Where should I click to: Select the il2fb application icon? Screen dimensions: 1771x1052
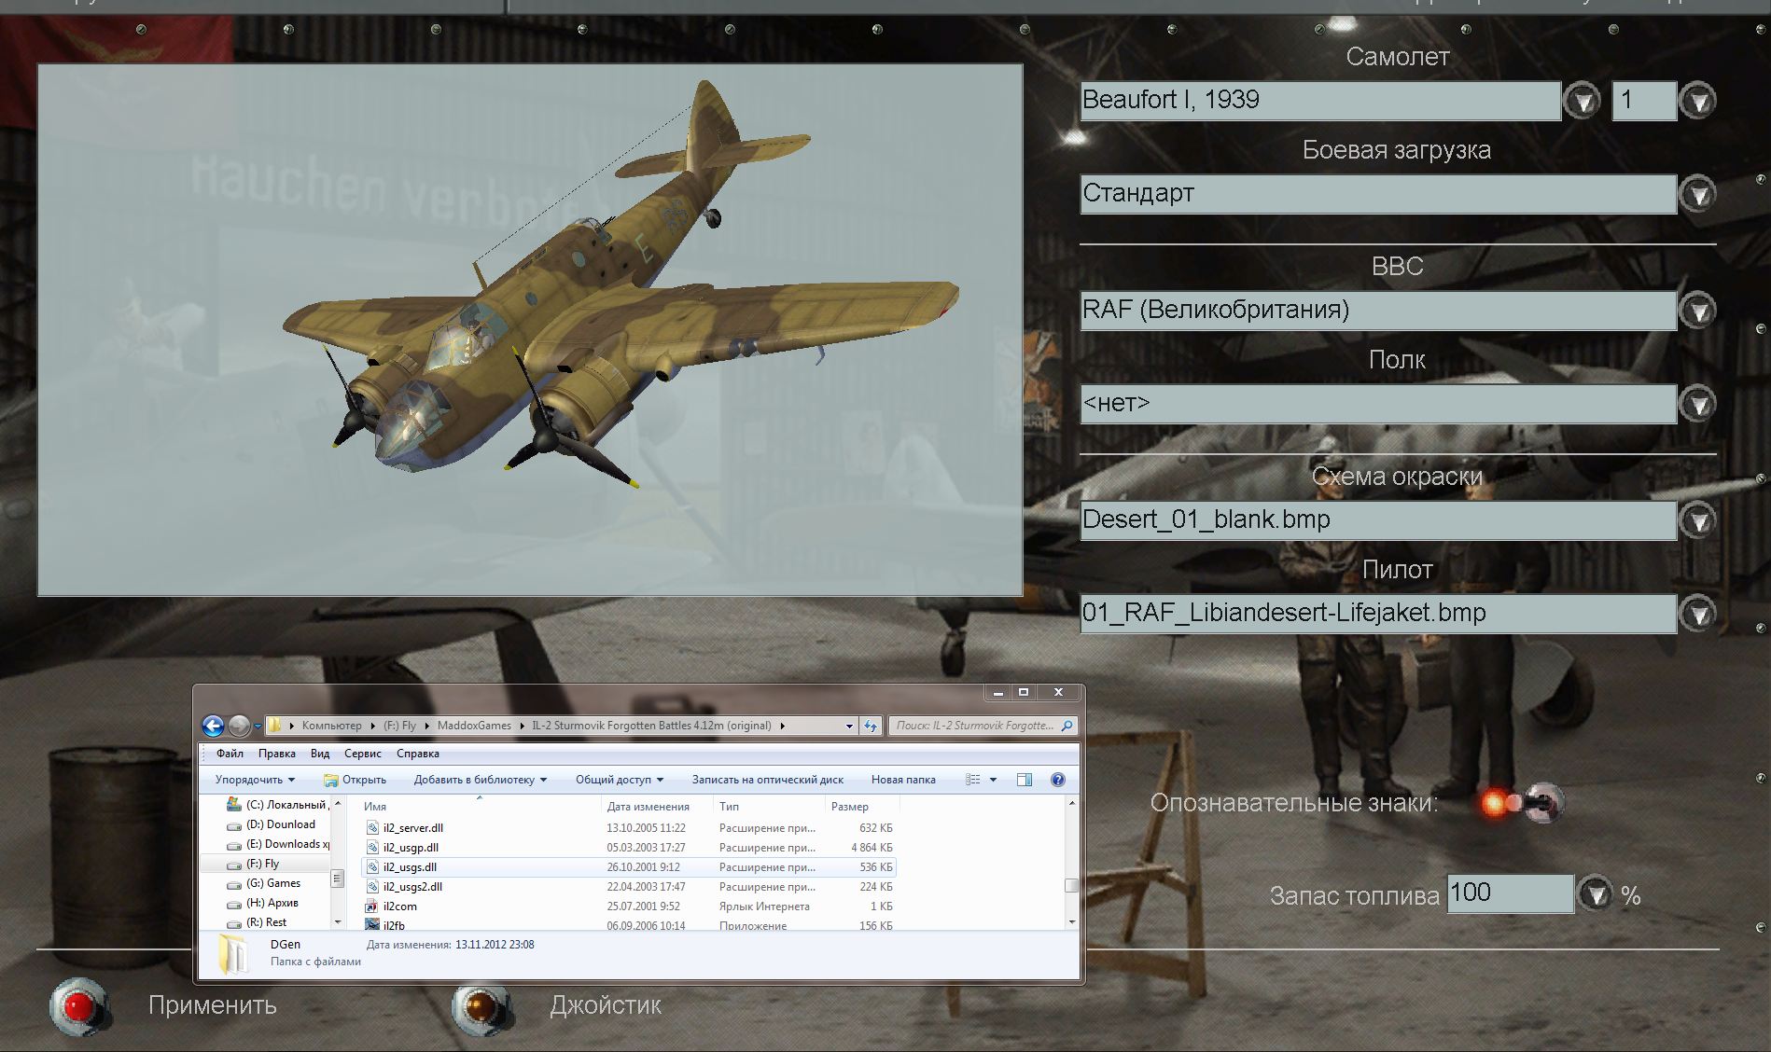[x=373, y=925]
